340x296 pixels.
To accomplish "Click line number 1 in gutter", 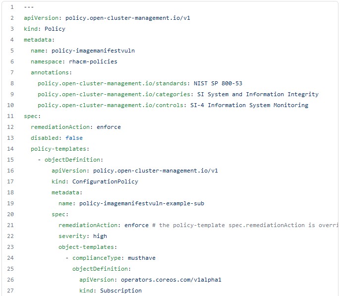I will [12, 7].
